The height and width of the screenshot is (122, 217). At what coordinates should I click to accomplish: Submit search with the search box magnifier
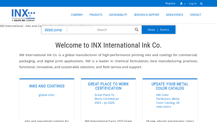pos(136,30)
